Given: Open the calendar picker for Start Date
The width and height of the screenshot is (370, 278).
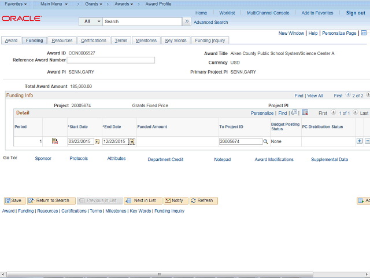Looking at the screenshot, I should pyautogui.click(x=97, y=141).
